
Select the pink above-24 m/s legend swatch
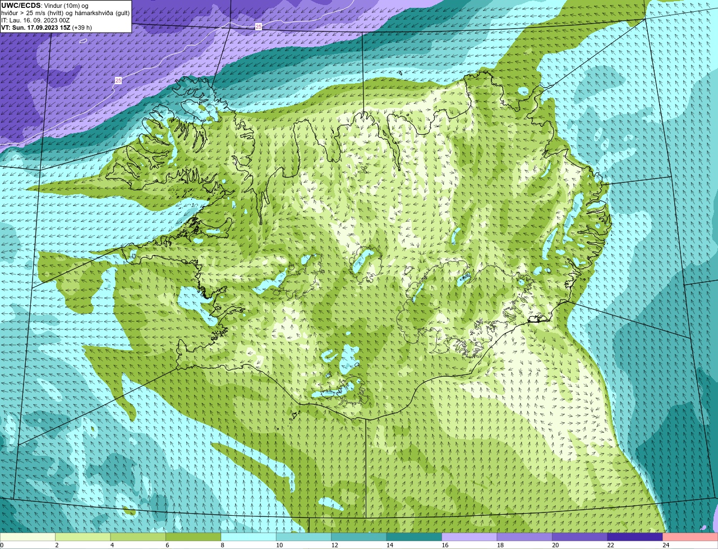(x=691, y=537)
